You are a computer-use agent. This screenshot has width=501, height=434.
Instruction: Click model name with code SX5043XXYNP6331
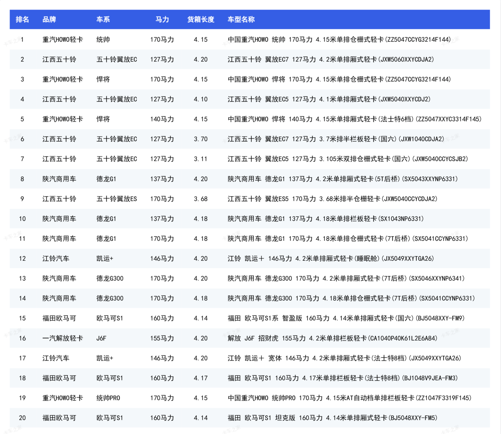[343, 179]
